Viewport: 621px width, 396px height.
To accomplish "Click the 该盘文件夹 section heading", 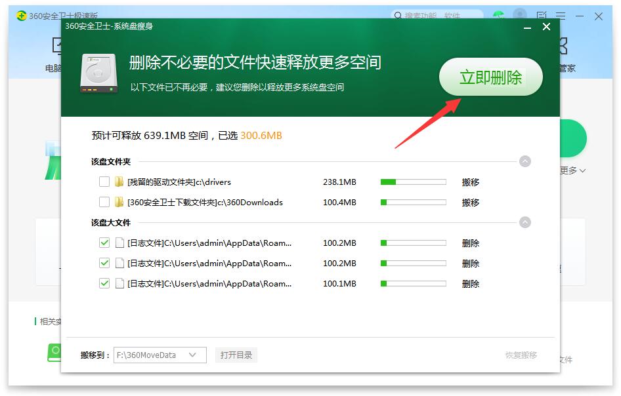I will coord(111,161).
